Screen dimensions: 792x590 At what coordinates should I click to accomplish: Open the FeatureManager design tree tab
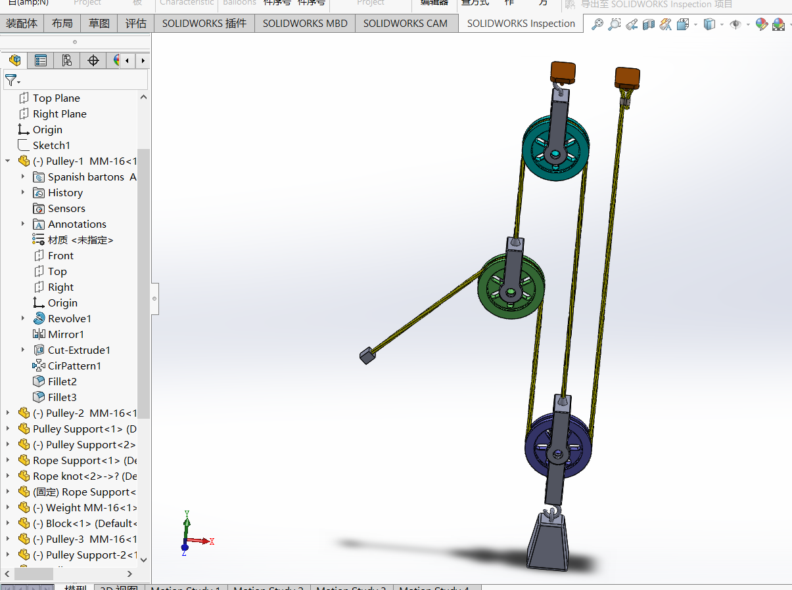pos(14,60)
